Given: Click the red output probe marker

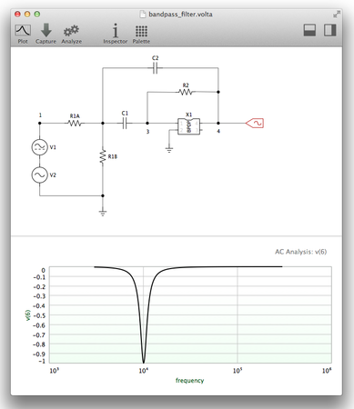Looking at the screenshot, I should point(255,124).
